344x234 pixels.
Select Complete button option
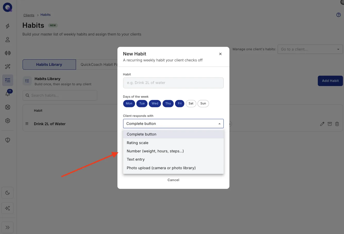[x=173, y=134]
